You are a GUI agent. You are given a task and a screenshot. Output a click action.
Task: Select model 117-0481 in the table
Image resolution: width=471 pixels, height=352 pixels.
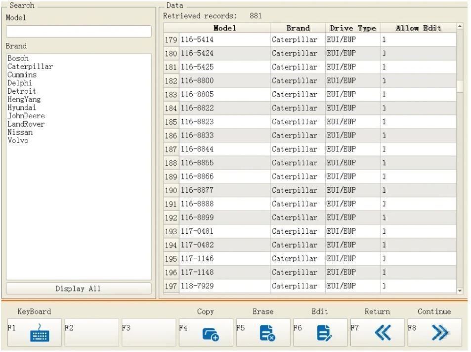225,231
